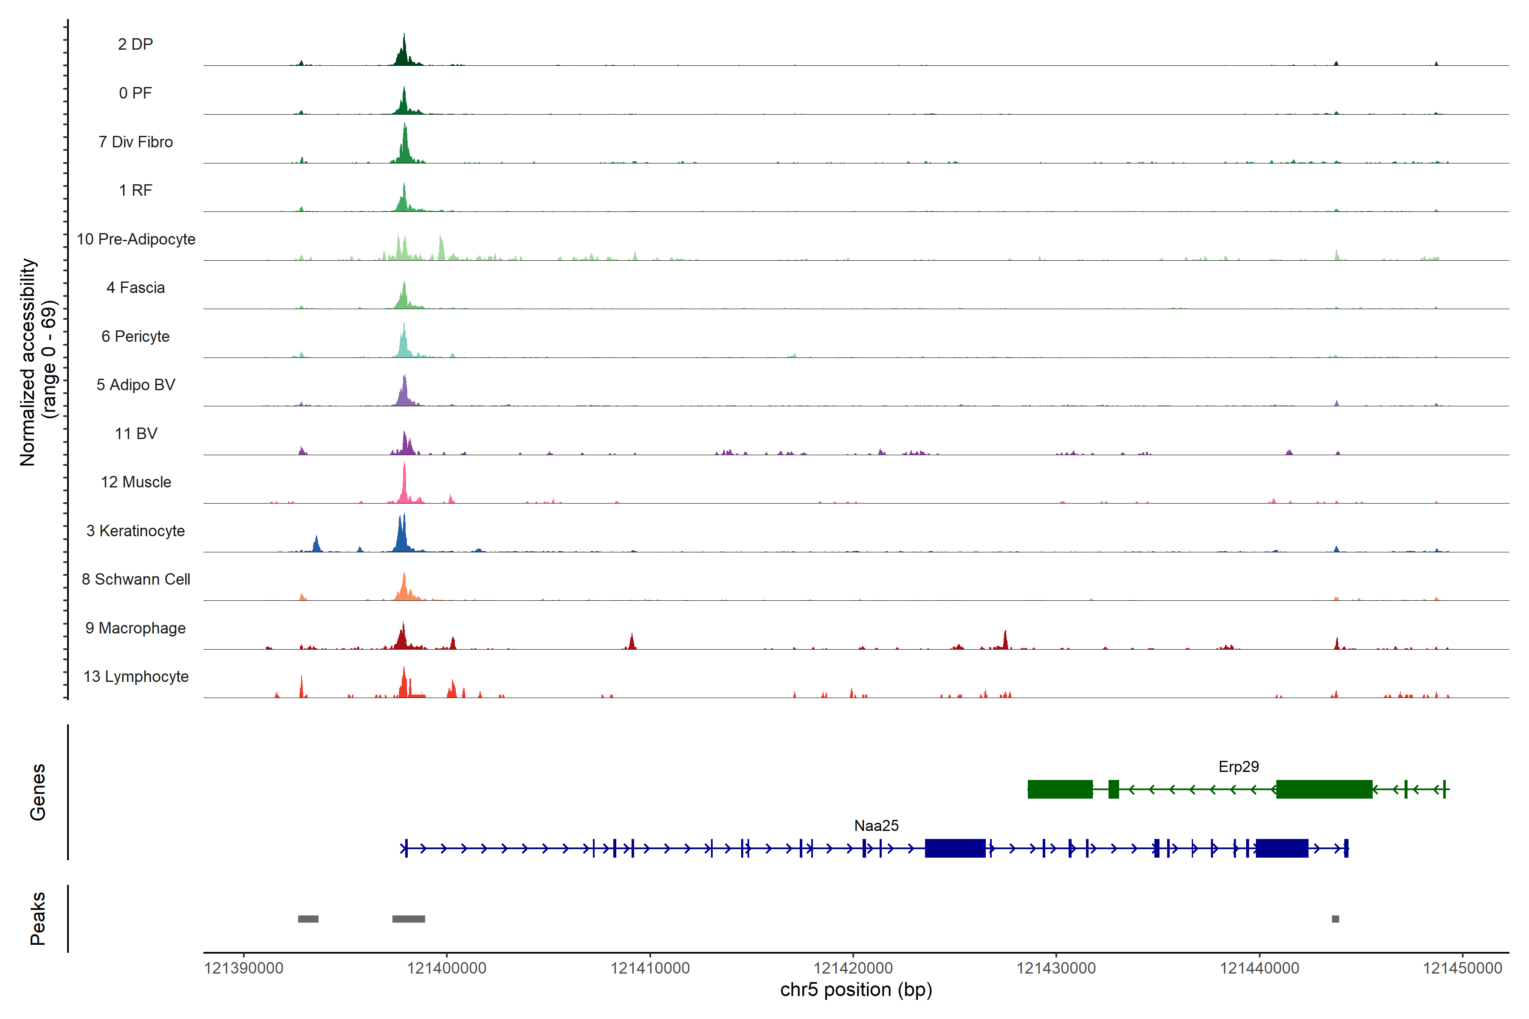Click the "10 Pre-Adipocyte" track label
Image resolution: width=1529 pixels, height=1019 pixels.
coord(136,239)
